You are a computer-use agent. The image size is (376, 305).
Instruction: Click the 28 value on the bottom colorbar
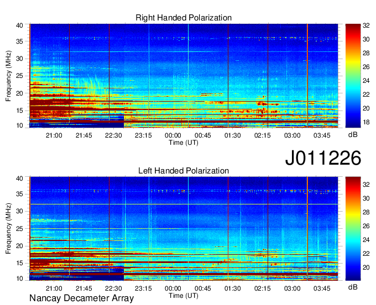click(x=366, y=212)
